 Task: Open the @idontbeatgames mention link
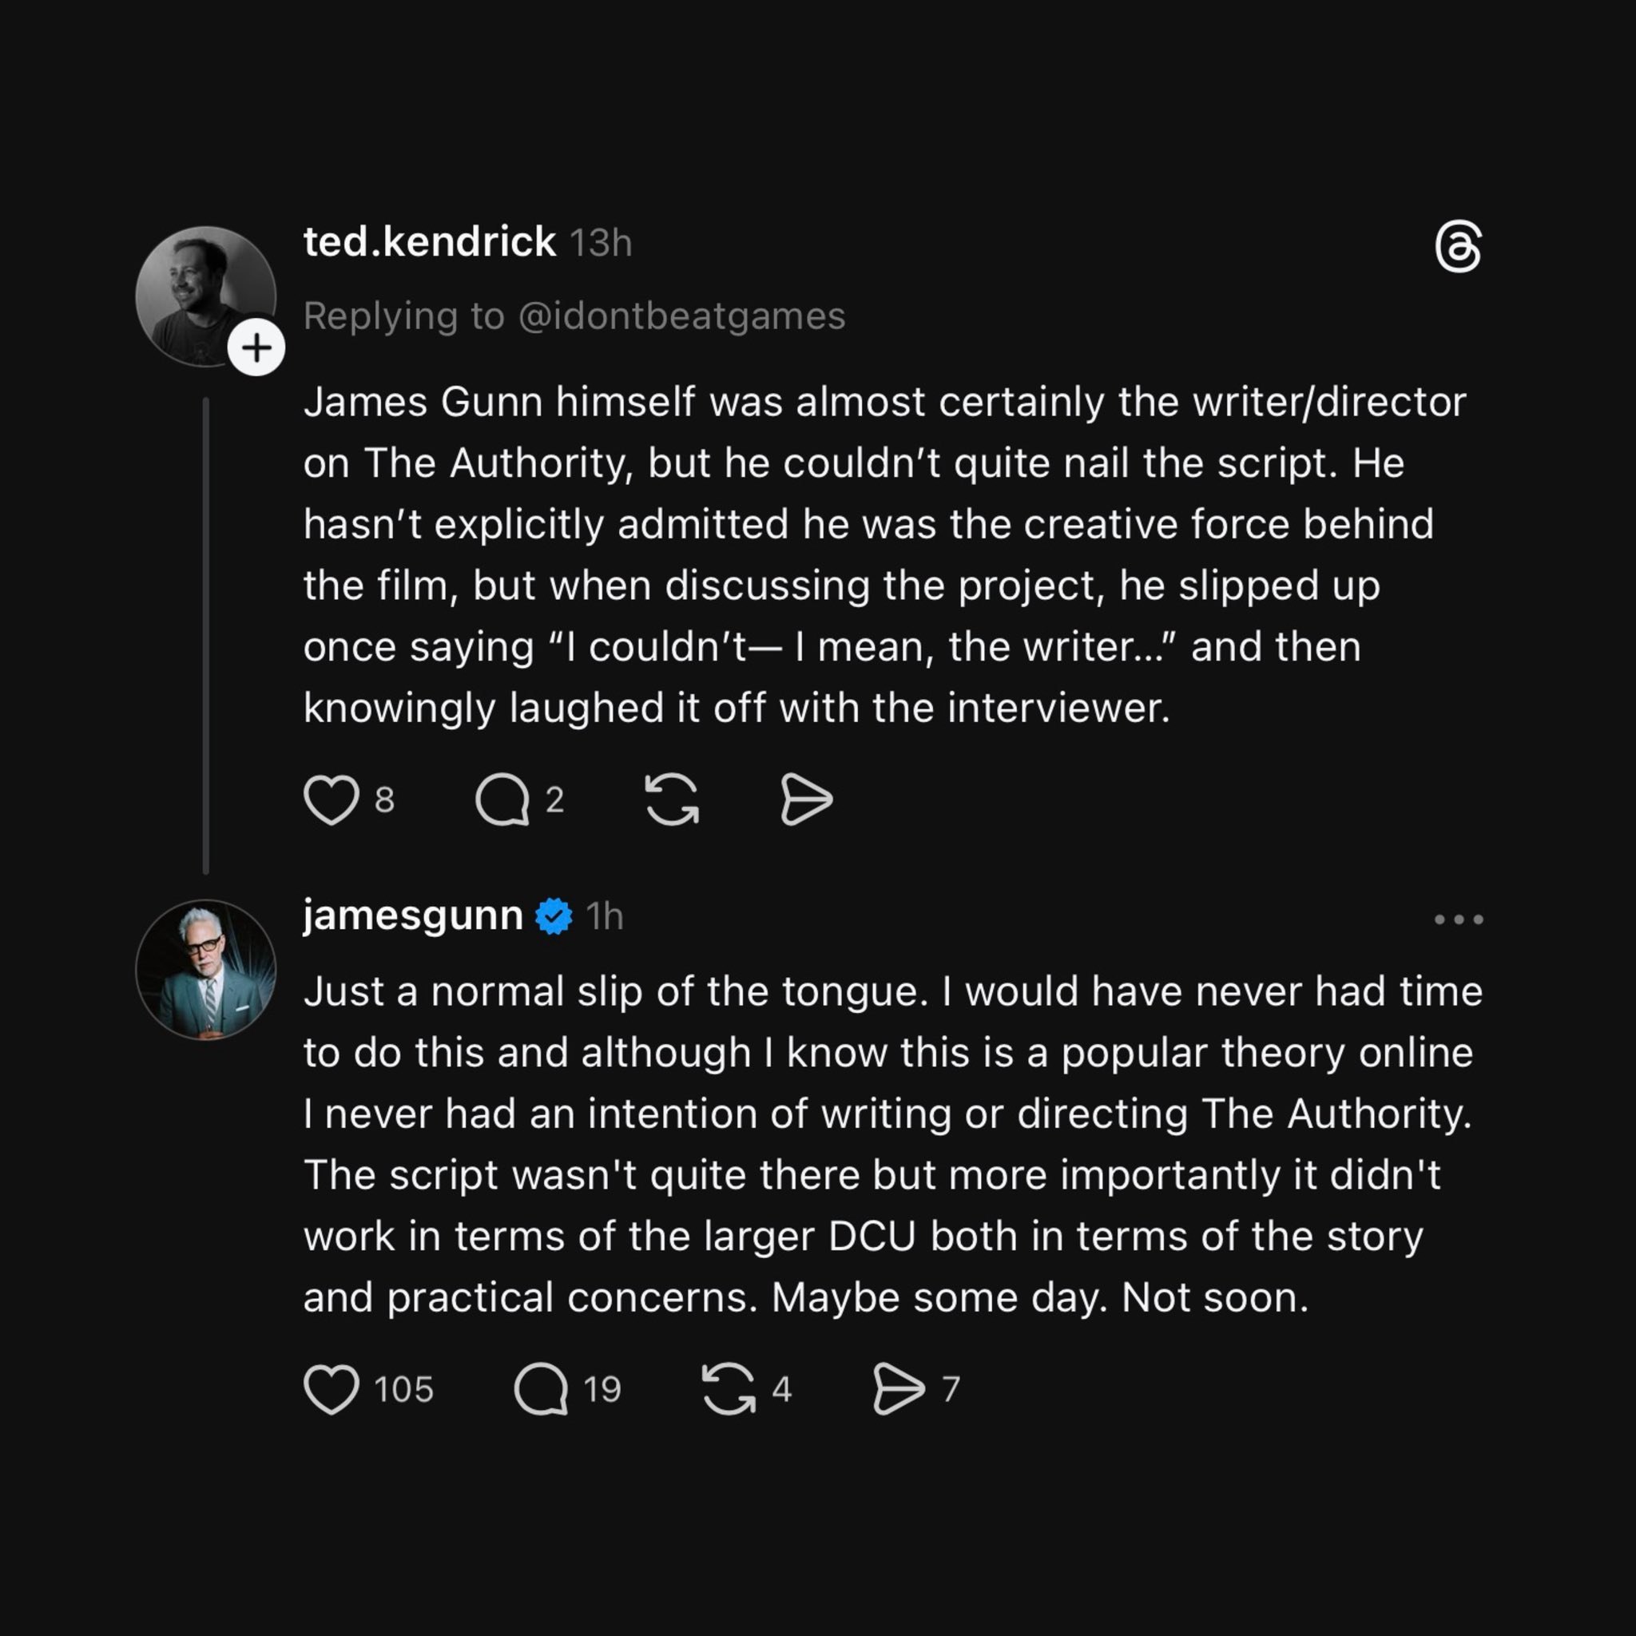(681, 316)
